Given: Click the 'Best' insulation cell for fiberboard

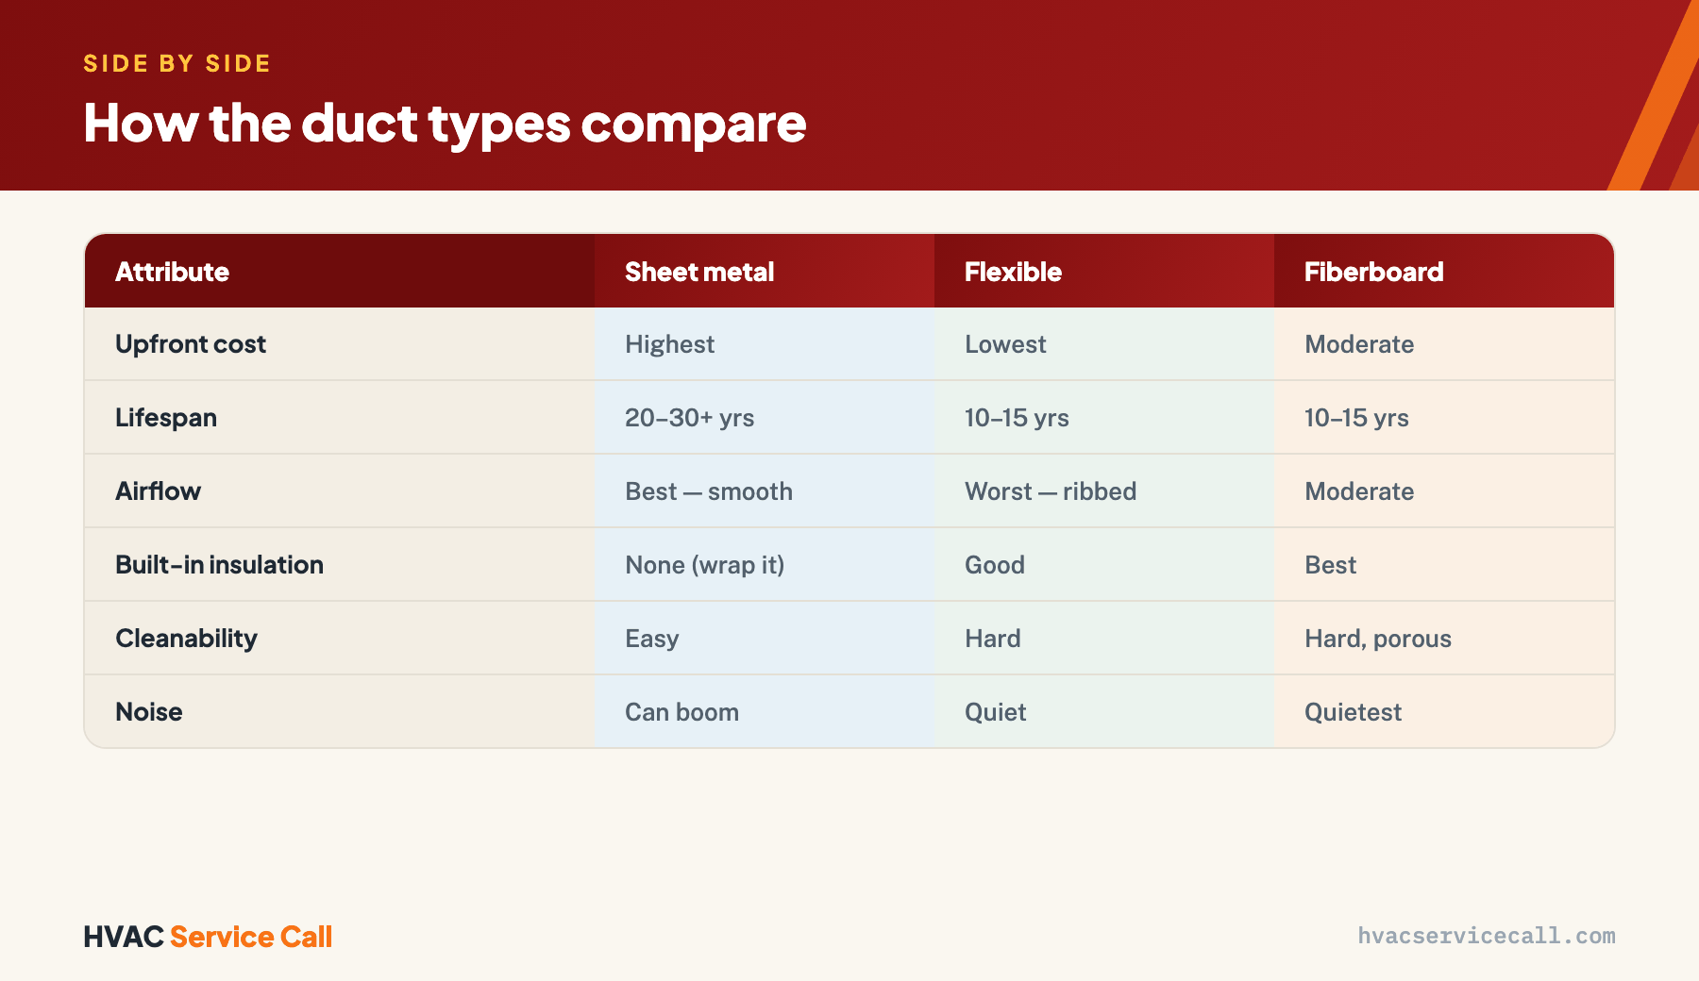Looking at the screenshot, I should 1444,565.
